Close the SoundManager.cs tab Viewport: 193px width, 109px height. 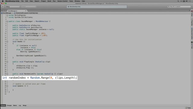point(26,11)
